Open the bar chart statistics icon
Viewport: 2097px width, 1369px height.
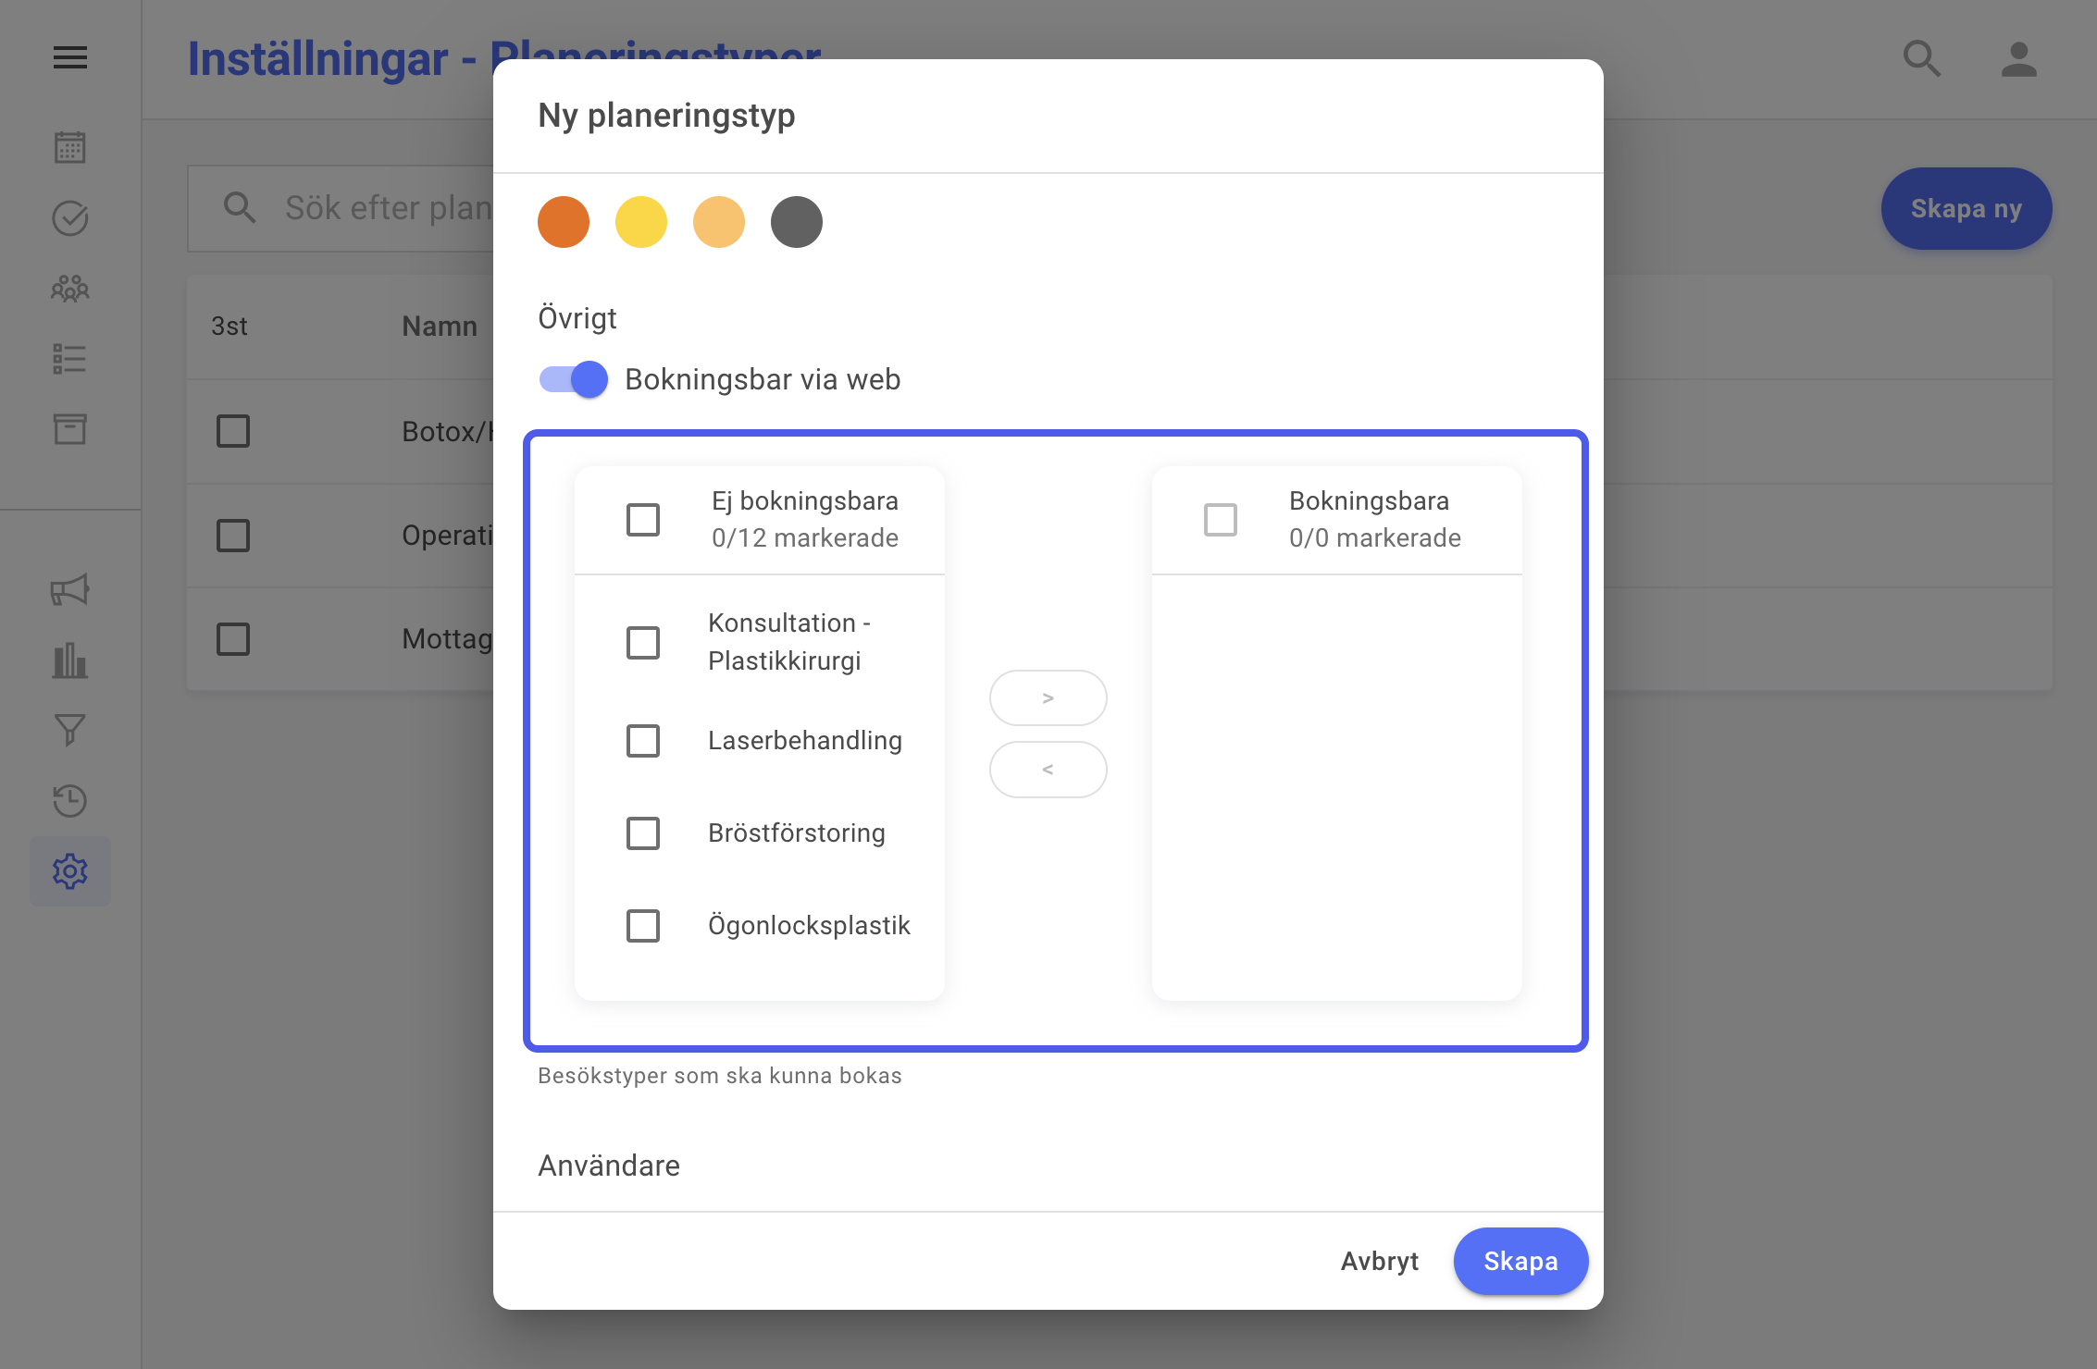click(70, 660)
